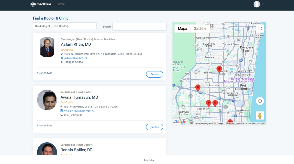This screenshot has height=164, width=294.
Task: Go to the Home nav link
Action: [x=61, y=4]
